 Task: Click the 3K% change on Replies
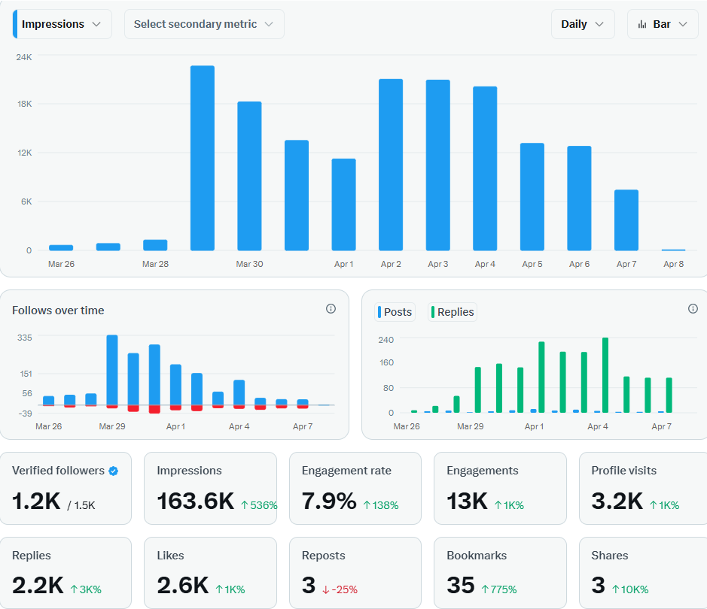point(86,589)
